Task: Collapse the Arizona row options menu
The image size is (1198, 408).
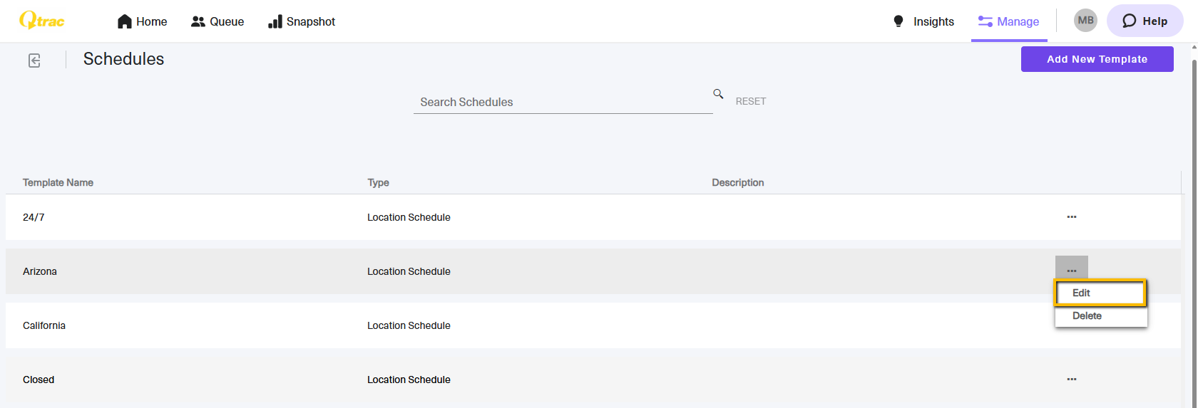Action: 1072,269
